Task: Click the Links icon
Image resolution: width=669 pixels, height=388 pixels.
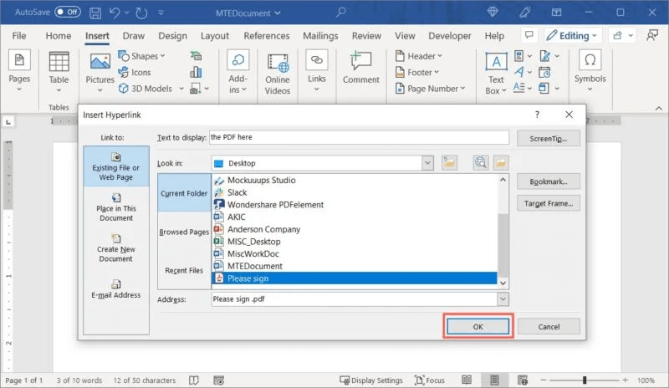Action: (317, 60)
